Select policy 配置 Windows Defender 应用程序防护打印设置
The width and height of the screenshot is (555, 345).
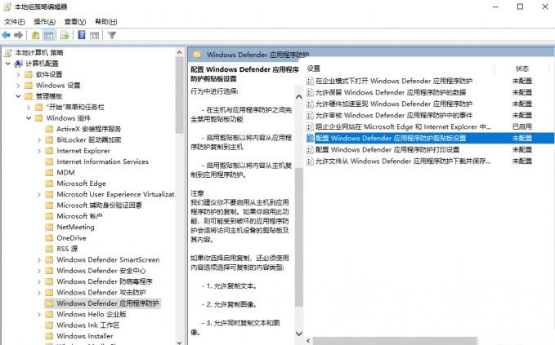387,150
